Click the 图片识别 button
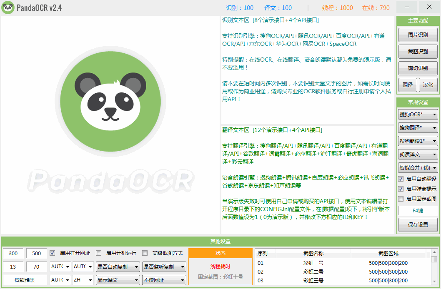The height and width of the screenshot is (289, 441). [x=418, y=35]
